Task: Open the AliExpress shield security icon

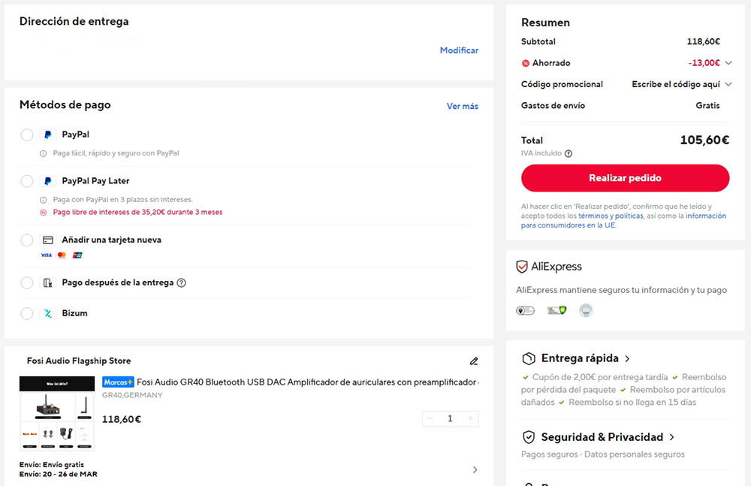Action: click(522, 266)
